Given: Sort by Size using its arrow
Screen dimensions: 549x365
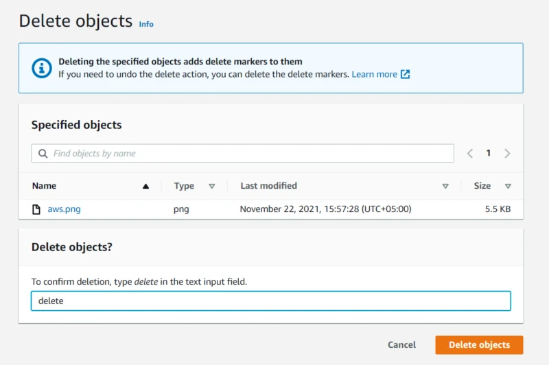Looking at the screenshot, I should tap(508, 186).
